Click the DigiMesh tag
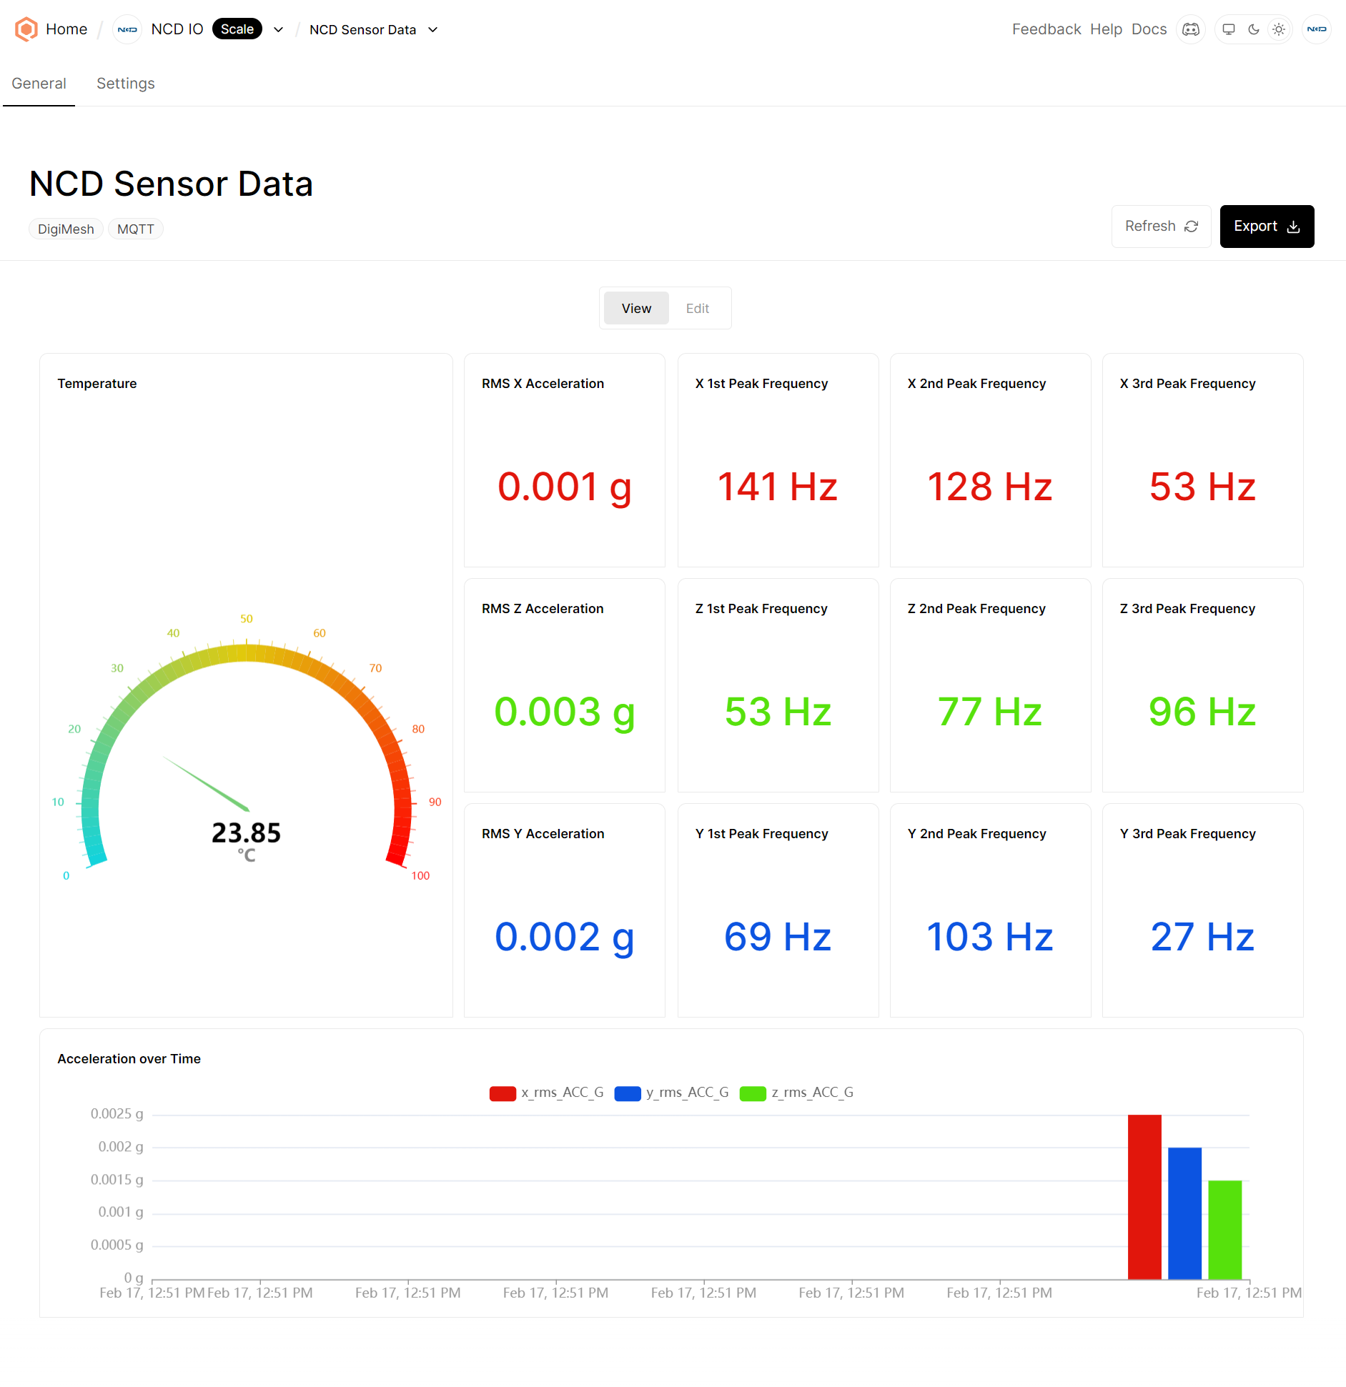 [66, 229]
